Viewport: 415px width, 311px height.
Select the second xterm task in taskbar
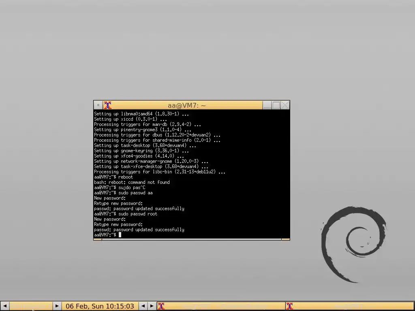point(350,306)
